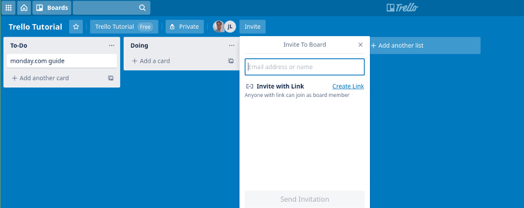Open To-Do list actions menu
Image resolution: width=524 pixels, height=208 pixels.
pos(112,46)
